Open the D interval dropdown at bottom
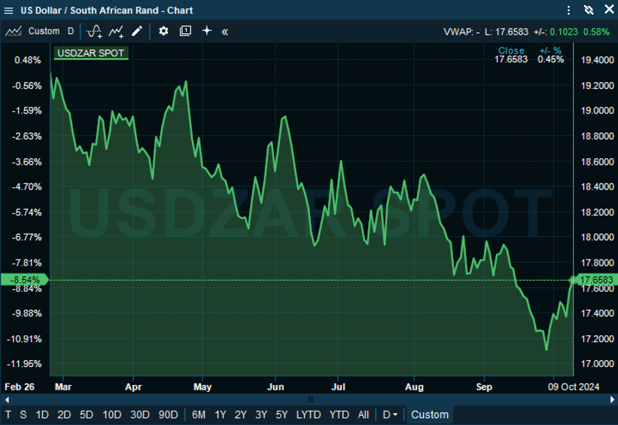The image size is (618, 425). click(x=390, y=414)
